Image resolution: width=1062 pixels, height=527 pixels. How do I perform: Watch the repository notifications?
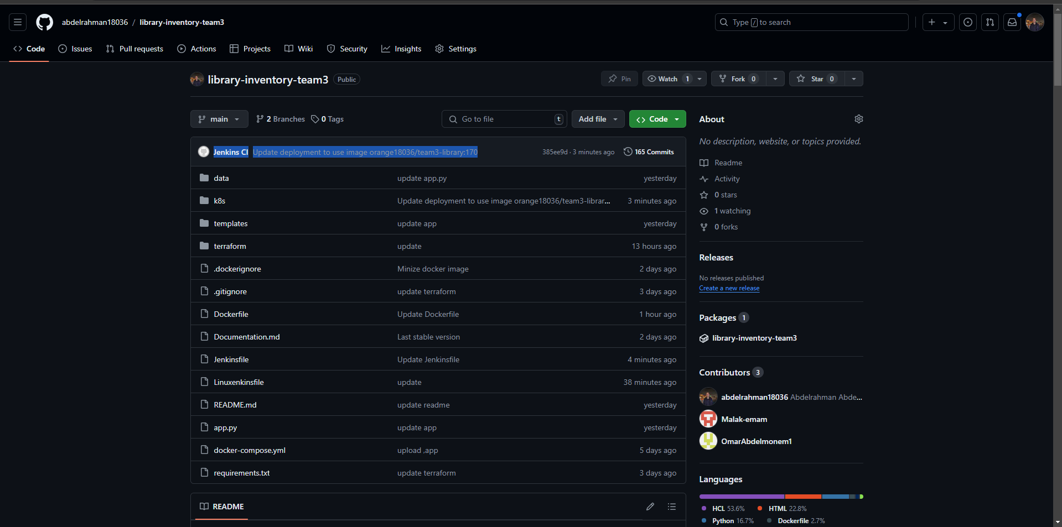[x=668, y=79]
